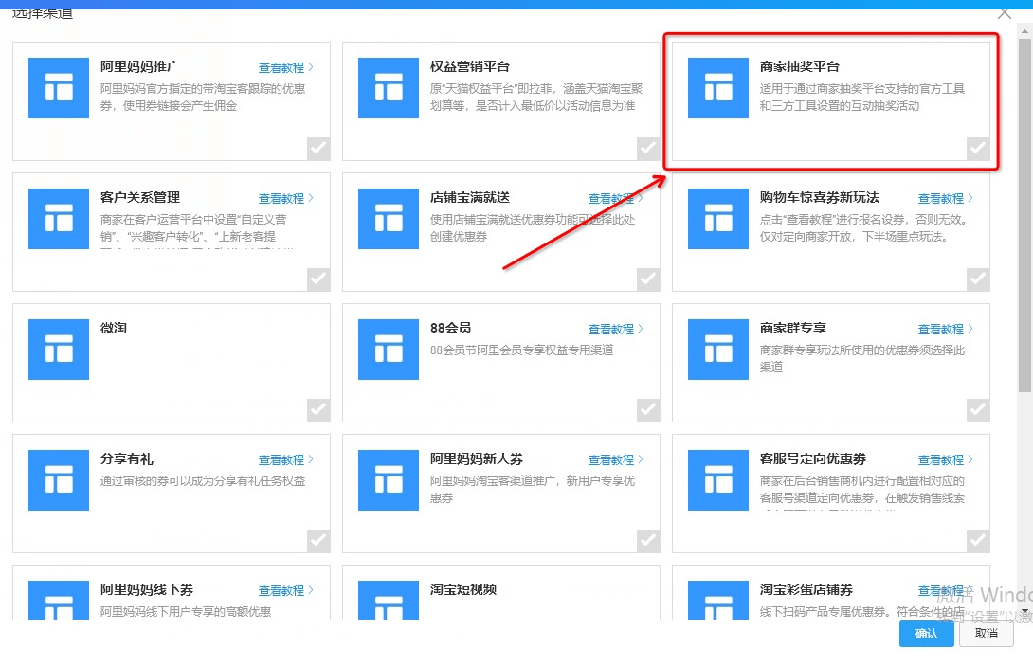Check the 客户关系管理 card checkmark

coord(318,279)
